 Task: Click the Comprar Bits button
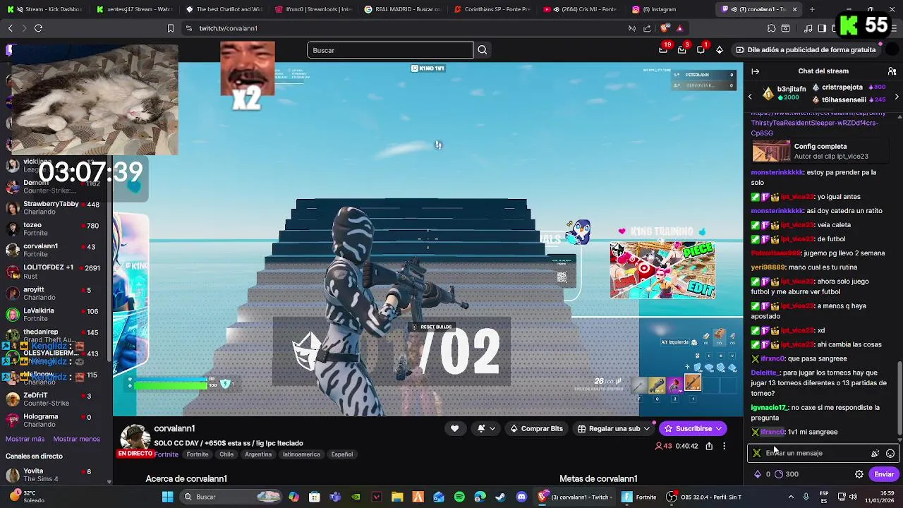point(536,428)
